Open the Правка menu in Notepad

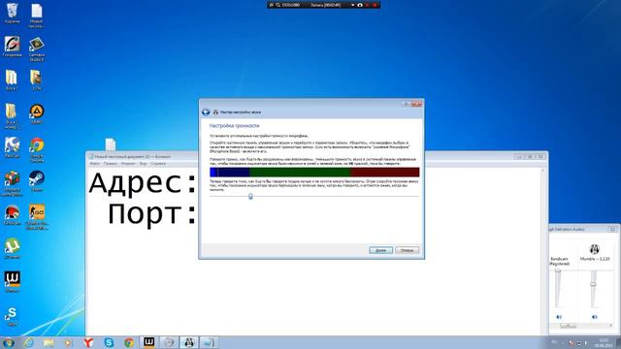(x=110, y=164)
